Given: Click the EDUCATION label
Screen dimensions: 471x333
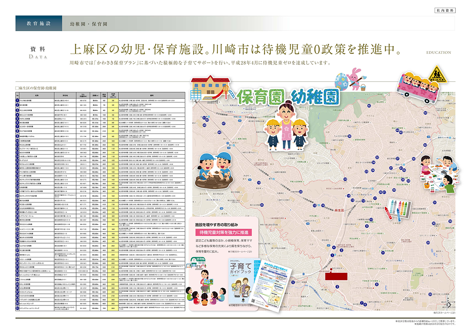Looking at the screenshot, I should click(x=439, y=52).
